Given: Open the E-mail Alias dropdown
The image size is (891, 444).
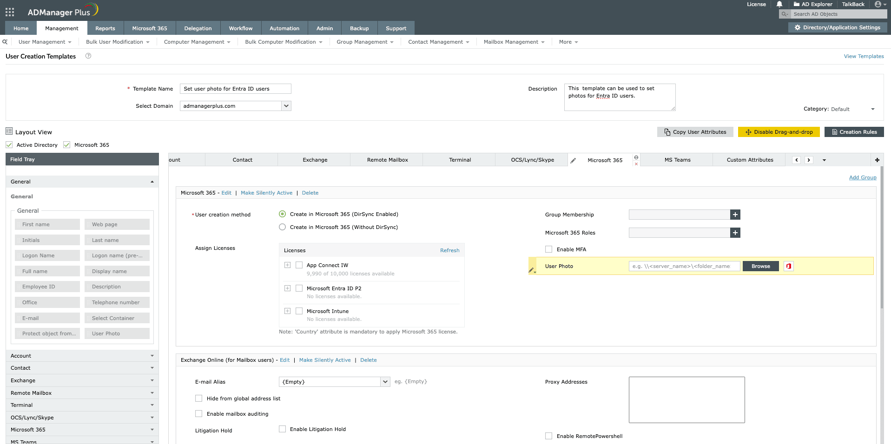Looking at the screenshot, I should coord(335,382).
